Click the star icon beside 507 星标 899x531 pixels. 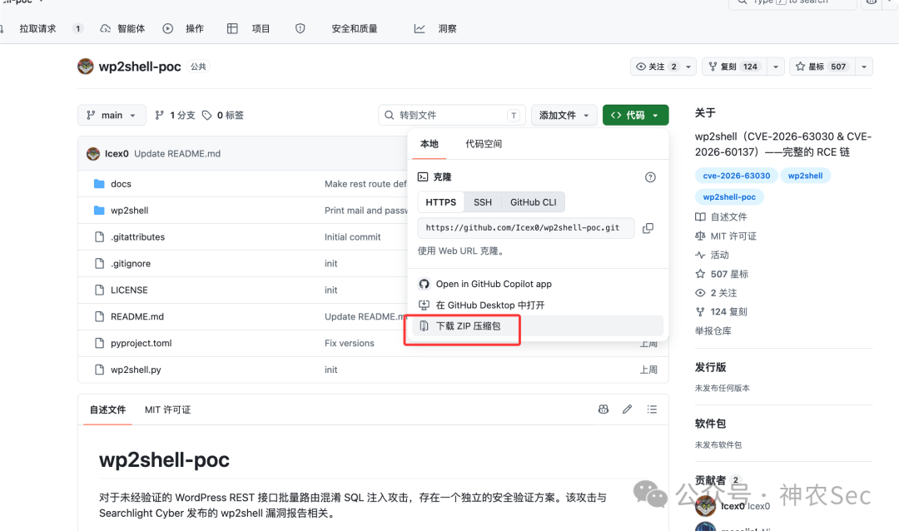(700, 274)
